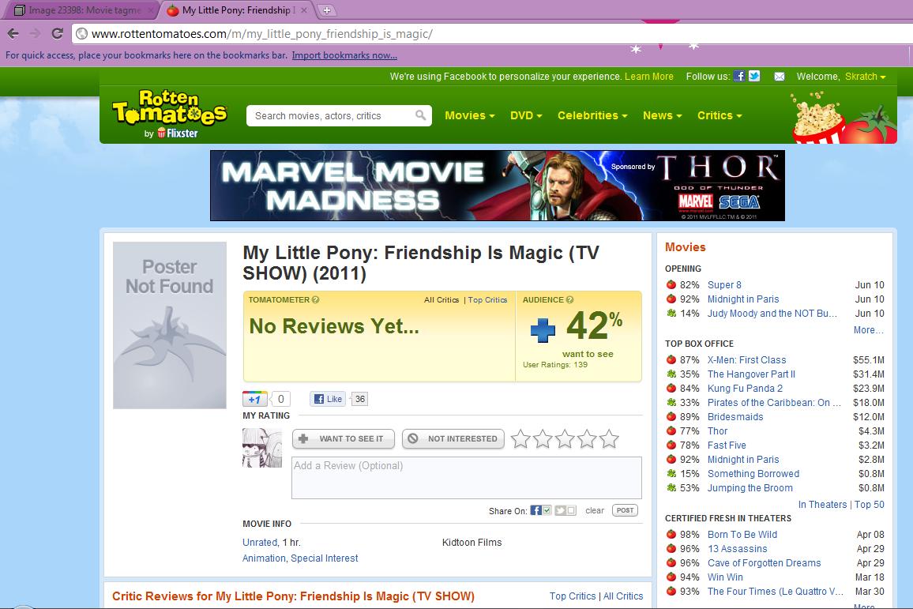Reload the page with the refresh icon
913x609 pixels.
coord(57,34)
